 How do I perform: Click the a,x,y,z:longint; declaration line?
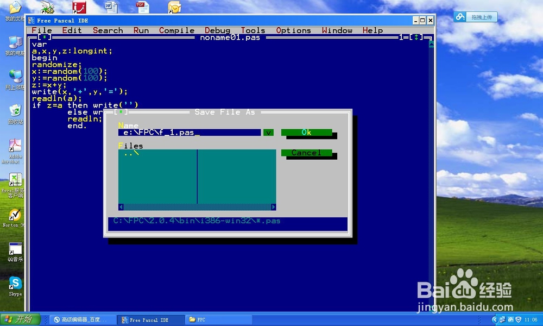[x=72, y=51]
